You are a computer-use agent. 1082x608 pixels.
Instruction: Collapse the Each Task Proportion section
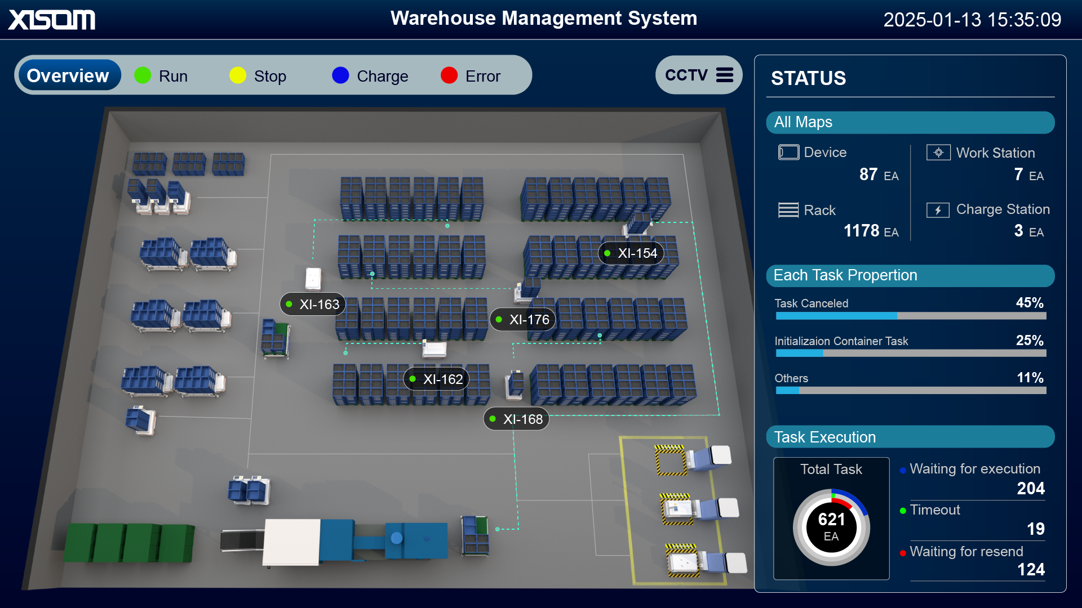tap(910, 275)
